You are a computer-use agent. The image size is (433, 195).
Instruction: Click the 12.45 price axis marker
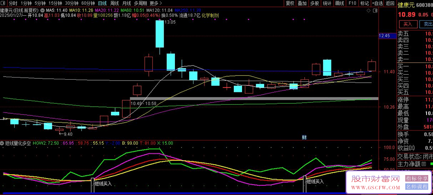tap(385, 36)
